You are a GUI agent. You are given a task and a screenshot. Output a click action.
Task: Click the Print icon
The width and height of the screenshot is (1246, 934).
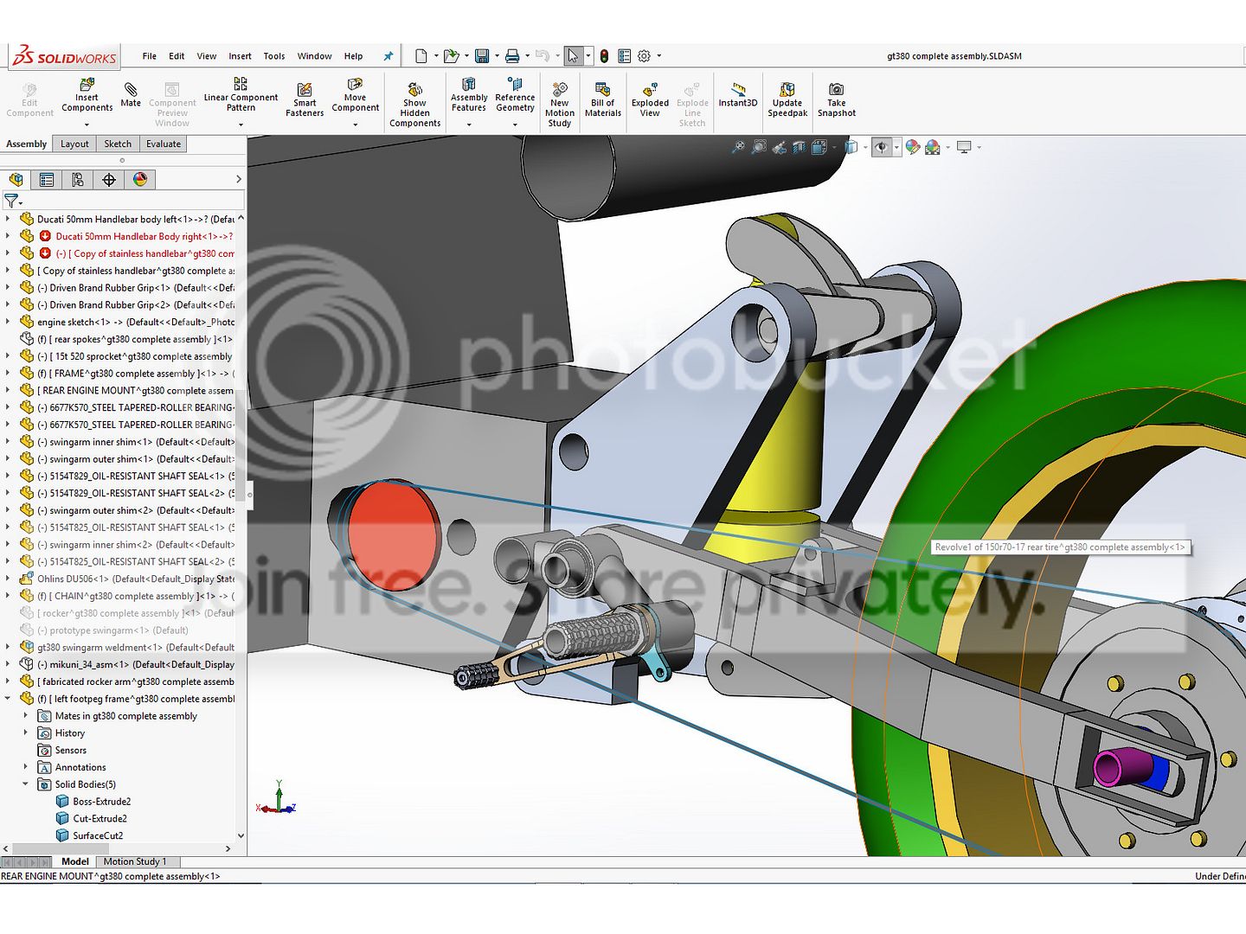click(x=512, y=56)
